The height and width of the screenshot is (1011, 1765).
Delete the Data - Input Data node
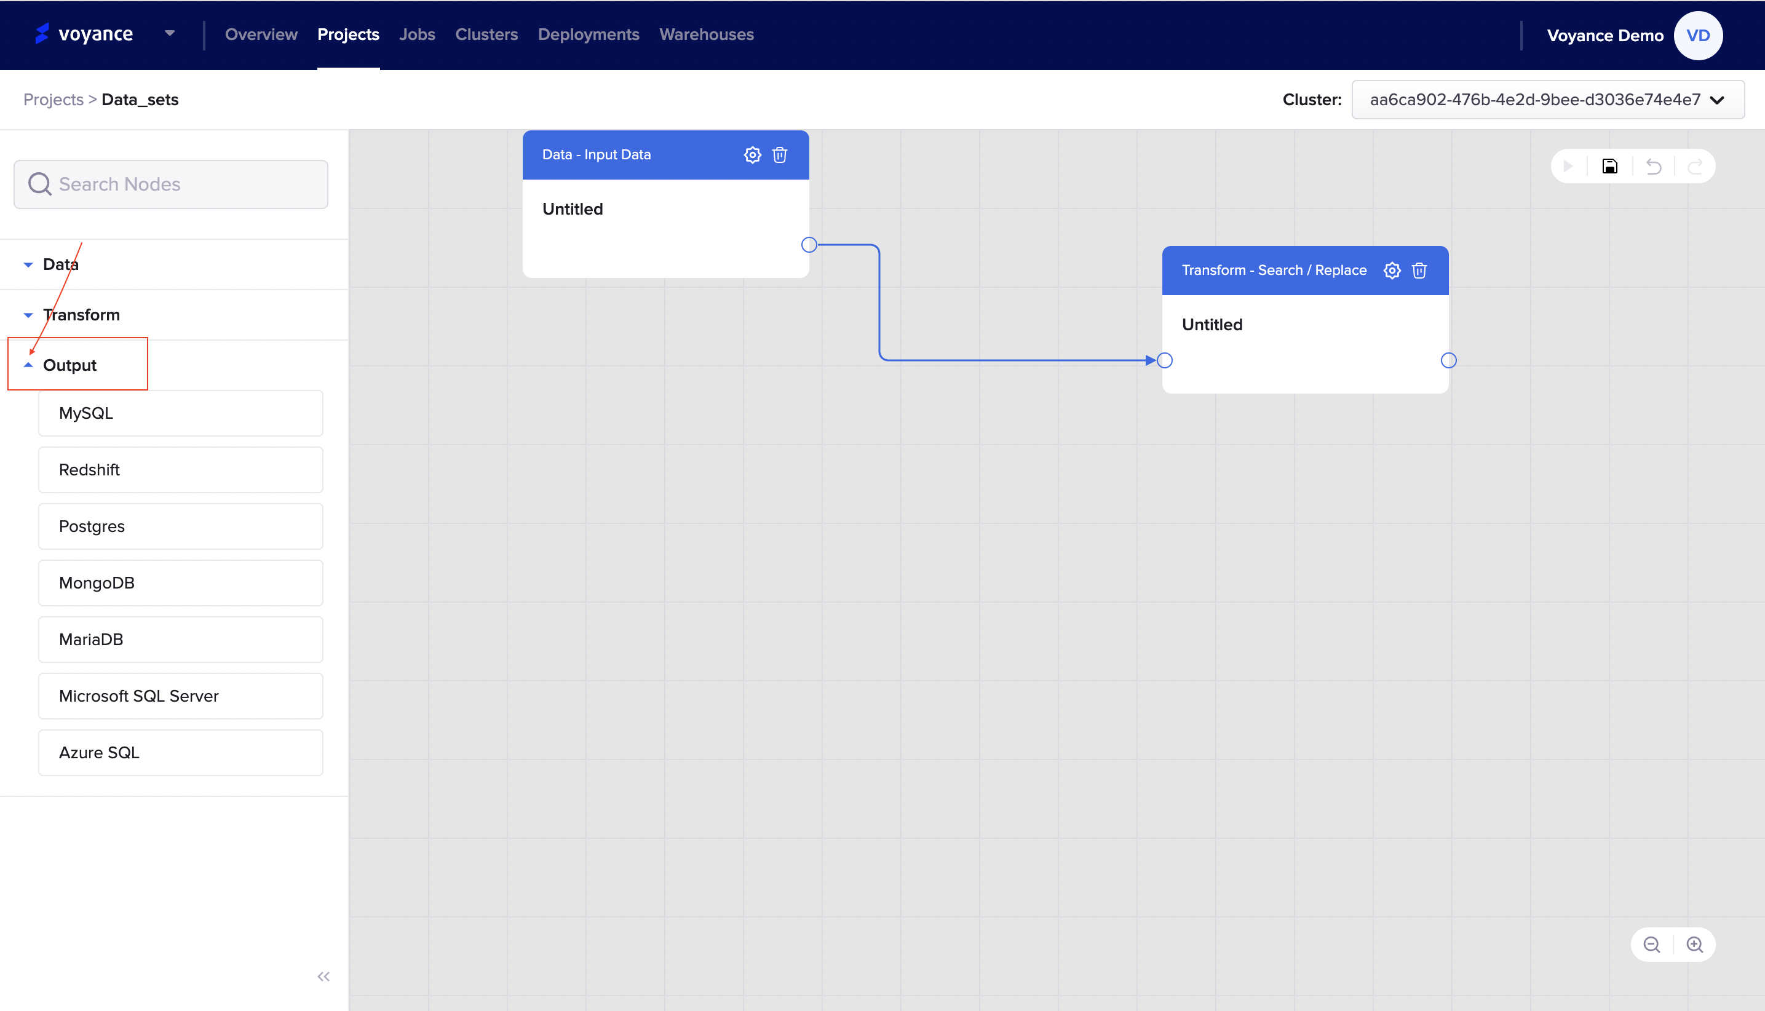click(x=780, y=155)
